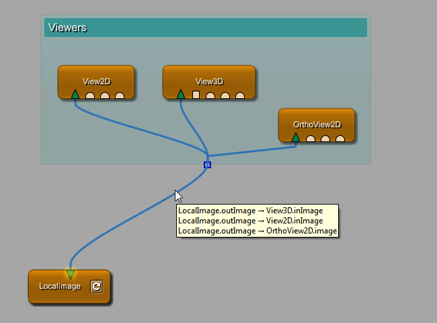
Task: Click the first half-circle connector on OrthoView2D
Action: [311, 139]
